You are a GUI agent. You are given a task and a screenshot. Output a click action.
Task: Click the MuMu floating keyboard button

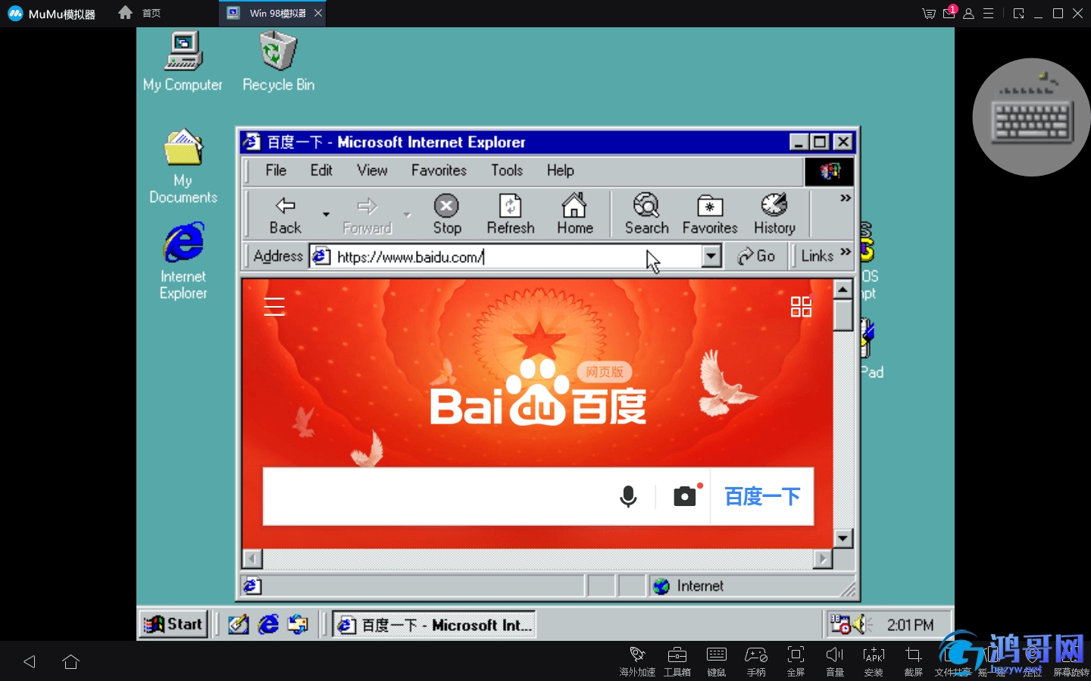click(1032, 117)
